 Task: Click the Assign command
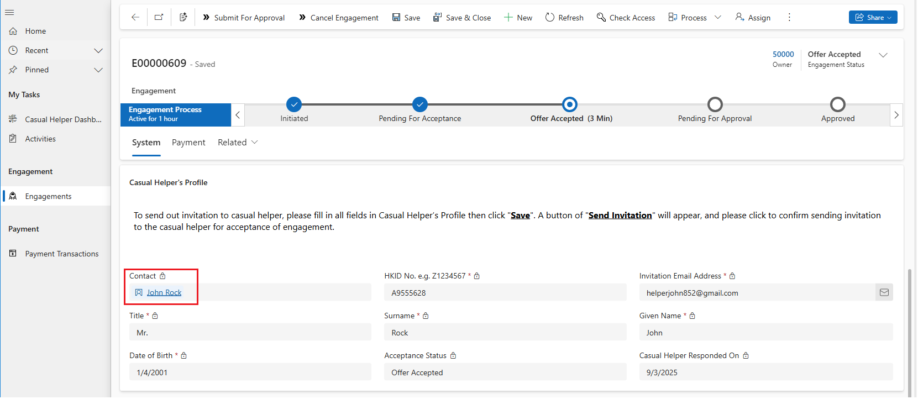tap(753, 18)
